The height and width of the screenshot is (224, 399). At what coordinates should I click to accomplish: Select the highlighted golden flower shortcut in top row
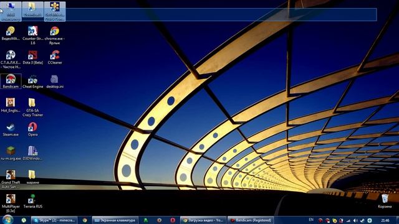[x=55, y=11]
